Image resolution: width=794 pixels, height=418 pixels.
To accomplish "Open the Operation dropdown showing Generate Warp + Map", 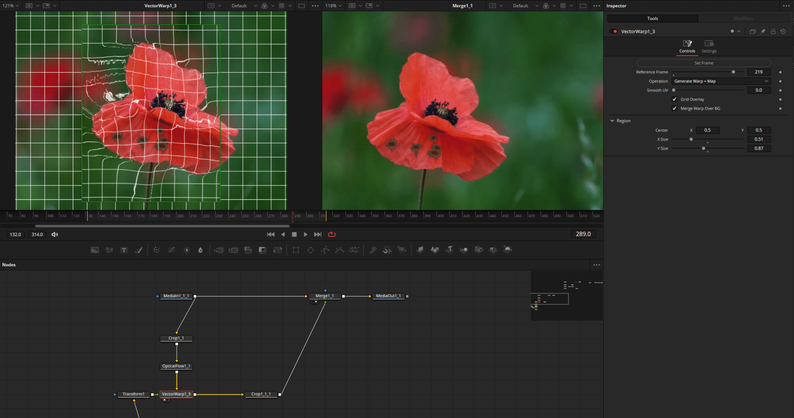I will (721, 81).
